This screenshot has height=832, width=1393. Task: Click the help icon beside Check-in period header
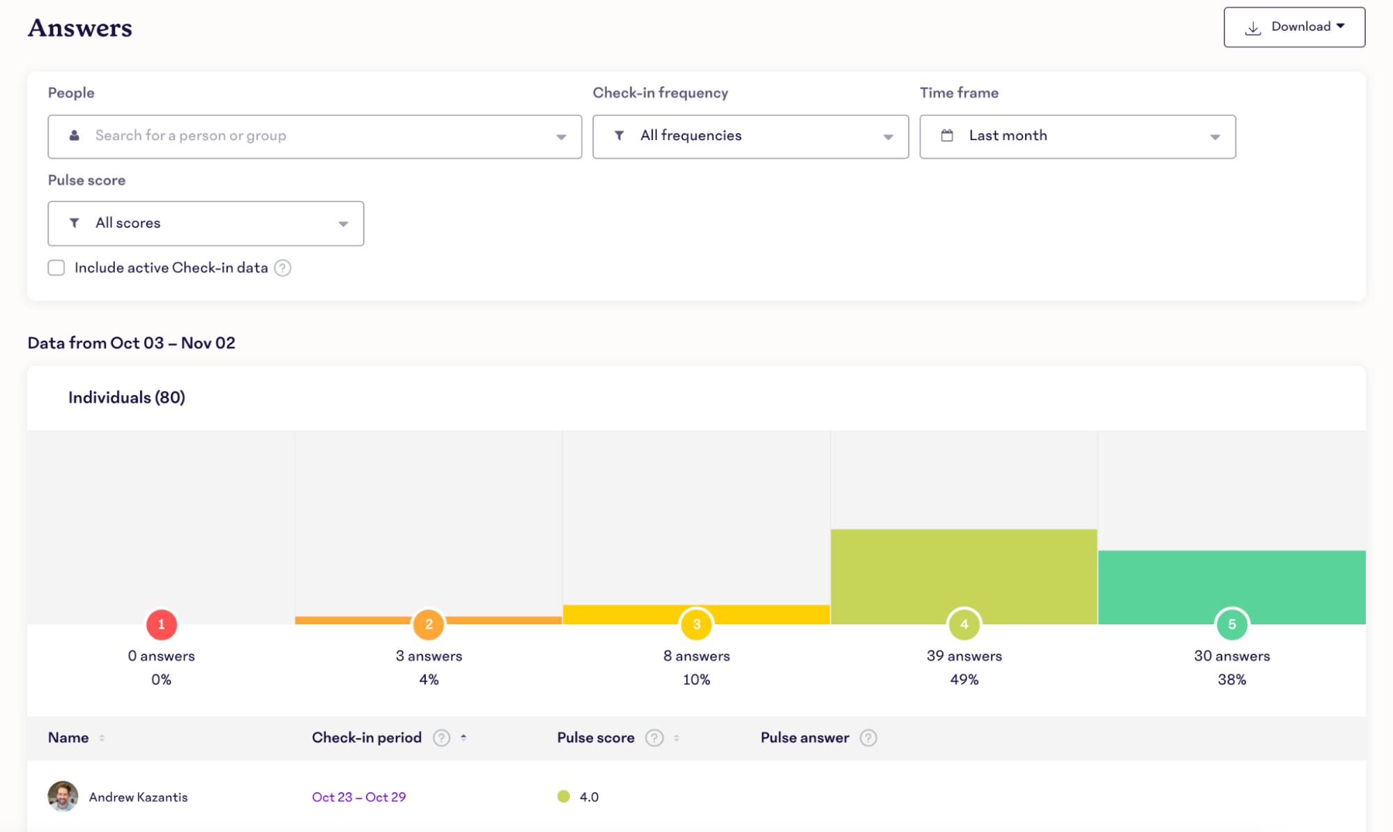(440, 737)
